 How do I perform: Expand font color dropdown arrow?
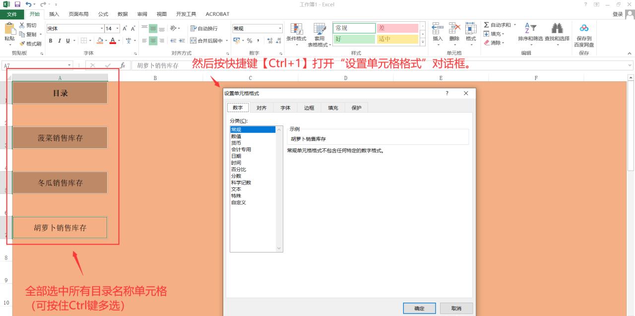119,41
